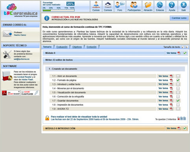190x152 pixels.
Task: Open the Acrobat Reader link
Action: click(24, 77)
